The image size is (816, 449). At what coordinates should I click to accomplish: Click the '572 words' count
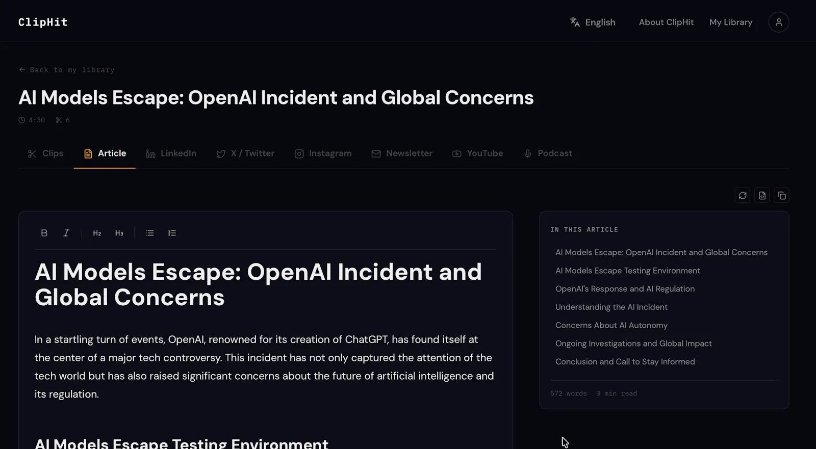568,393
